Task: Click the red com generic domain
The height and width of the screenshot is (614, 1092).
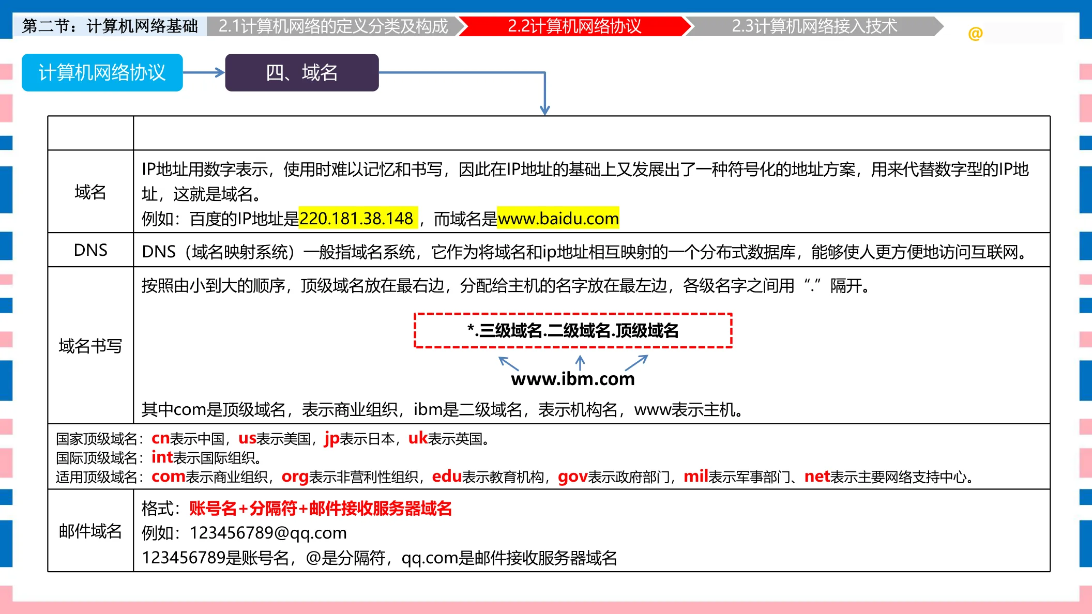Action: click(168, 477)
